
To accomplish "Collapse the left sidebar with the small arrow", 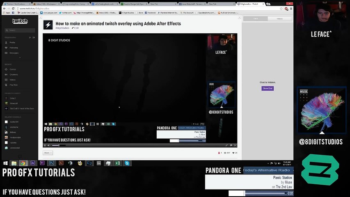I will click(40, 17).
